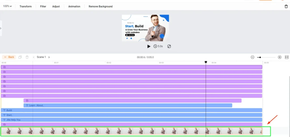Open the Adjust menu

(x=56, y=7)
